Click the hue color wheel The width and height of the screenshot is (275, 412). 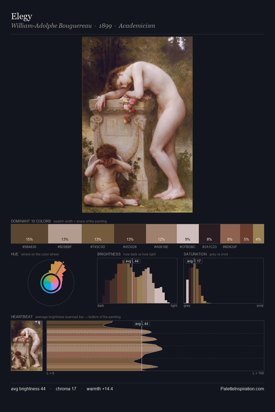click(51, 283)
